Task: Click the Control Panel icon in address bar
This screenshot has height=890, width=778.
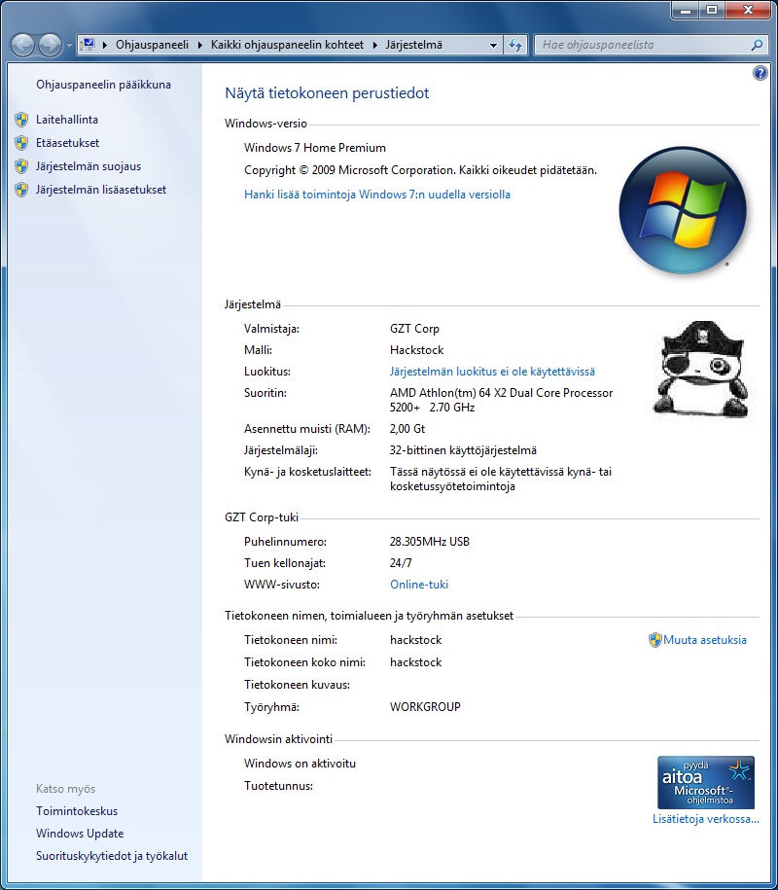Action: tap(88, 45)
